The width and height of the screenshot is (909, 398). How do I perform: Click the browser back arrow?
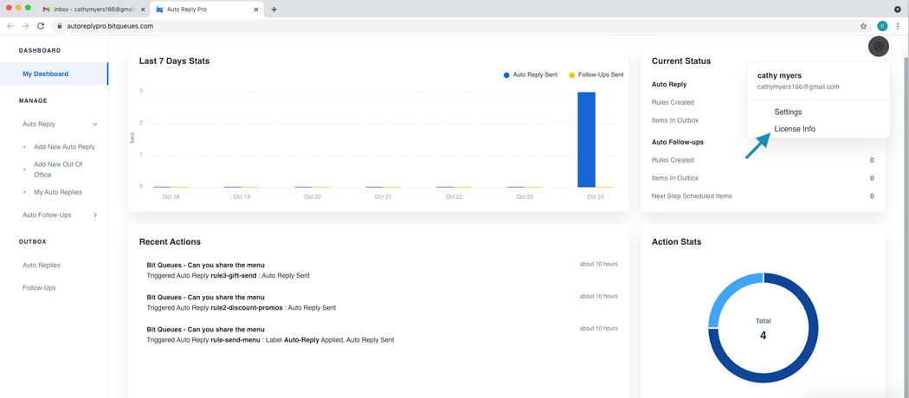point(10,26)
